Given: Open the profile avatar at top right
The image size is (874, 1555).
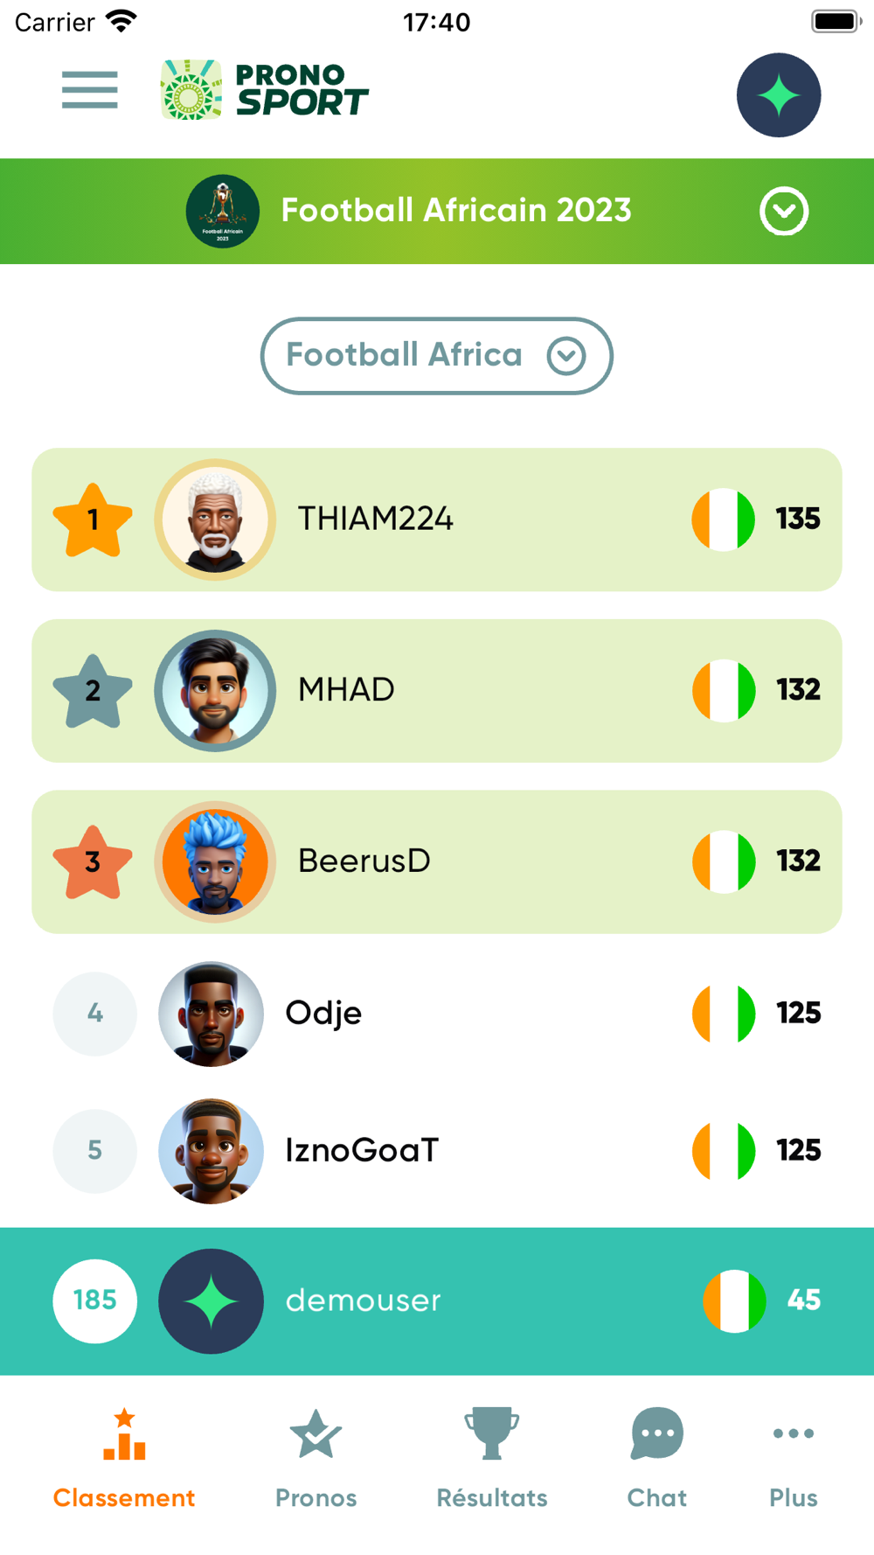Looking at the screenshot, I should [778, 94].
